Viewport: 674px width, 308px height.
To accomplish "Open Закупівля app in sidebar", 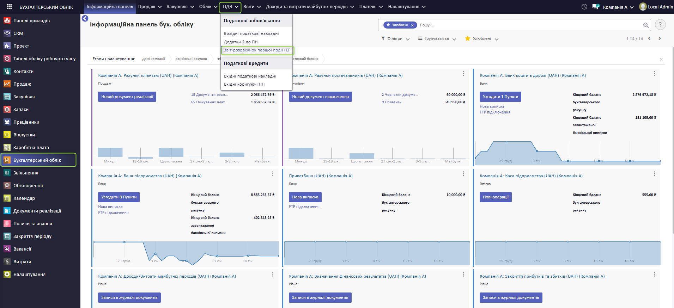I will [x=24, y=97].
